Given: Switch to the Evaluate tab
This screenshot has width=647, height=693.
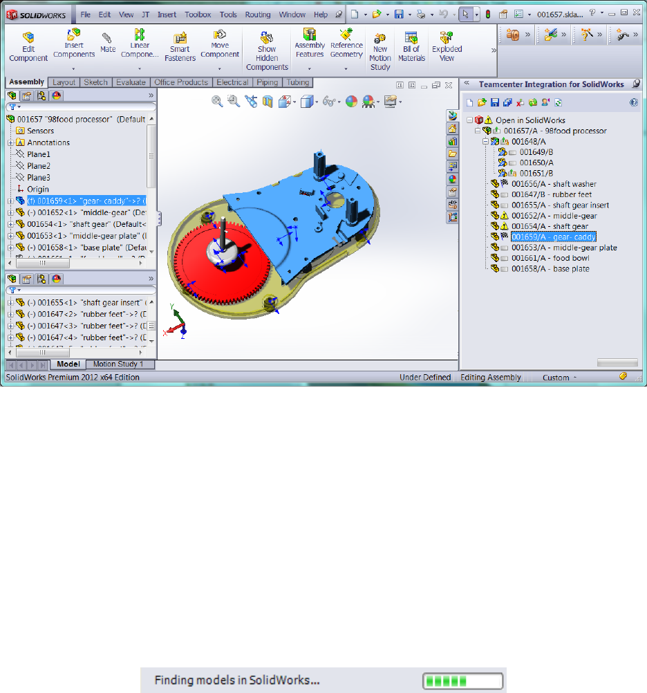Looking at the screenshot, I should (131, 82).
